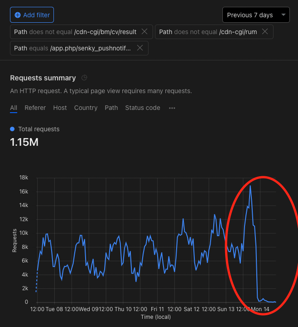This screenshot has width=298, height=327.
Task: Open the three-dot more tabs menu
Action: click(x=172, y=108)
